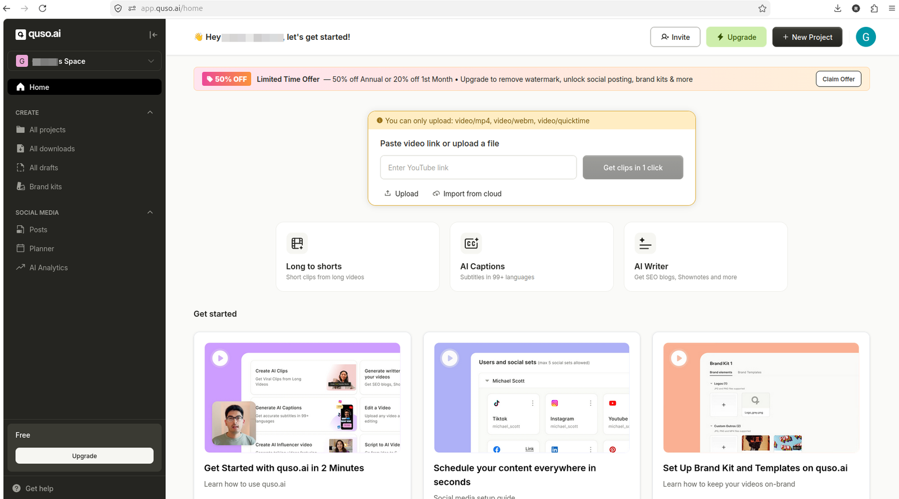Focus the Enter YouTube link field
Image resolution: width=899 pixels, height=499 pixels.
478,167
